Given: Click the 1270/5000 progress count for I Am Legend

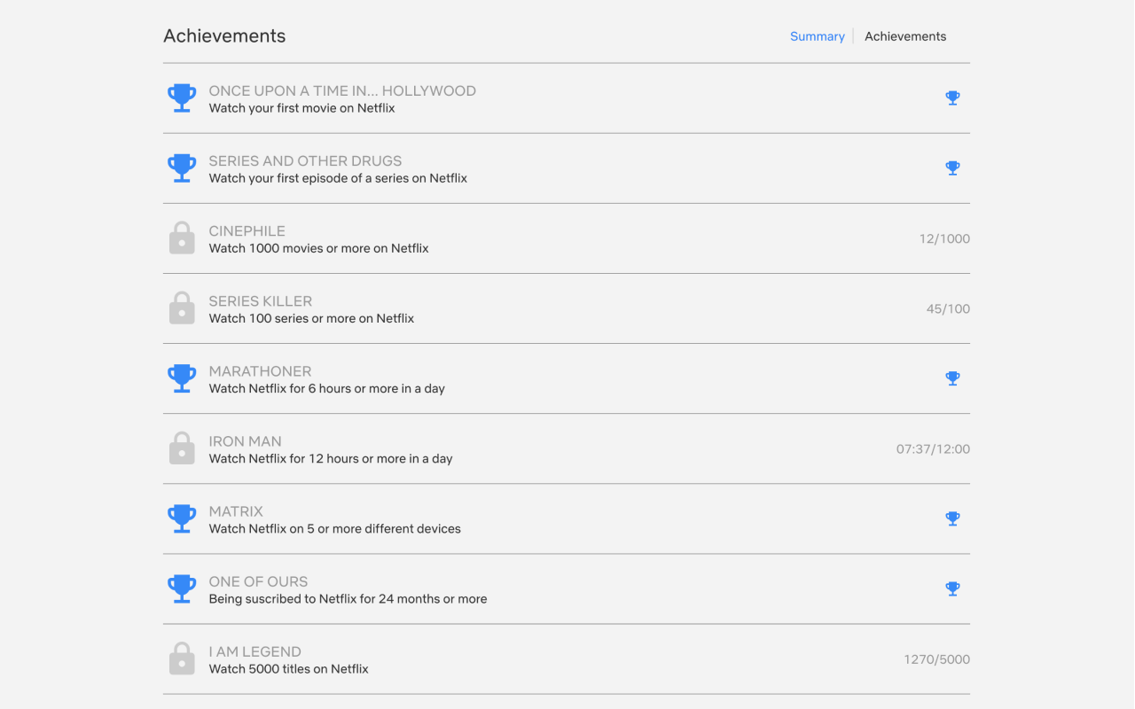Looking at the screenshot, I should (x=936, y=658).
